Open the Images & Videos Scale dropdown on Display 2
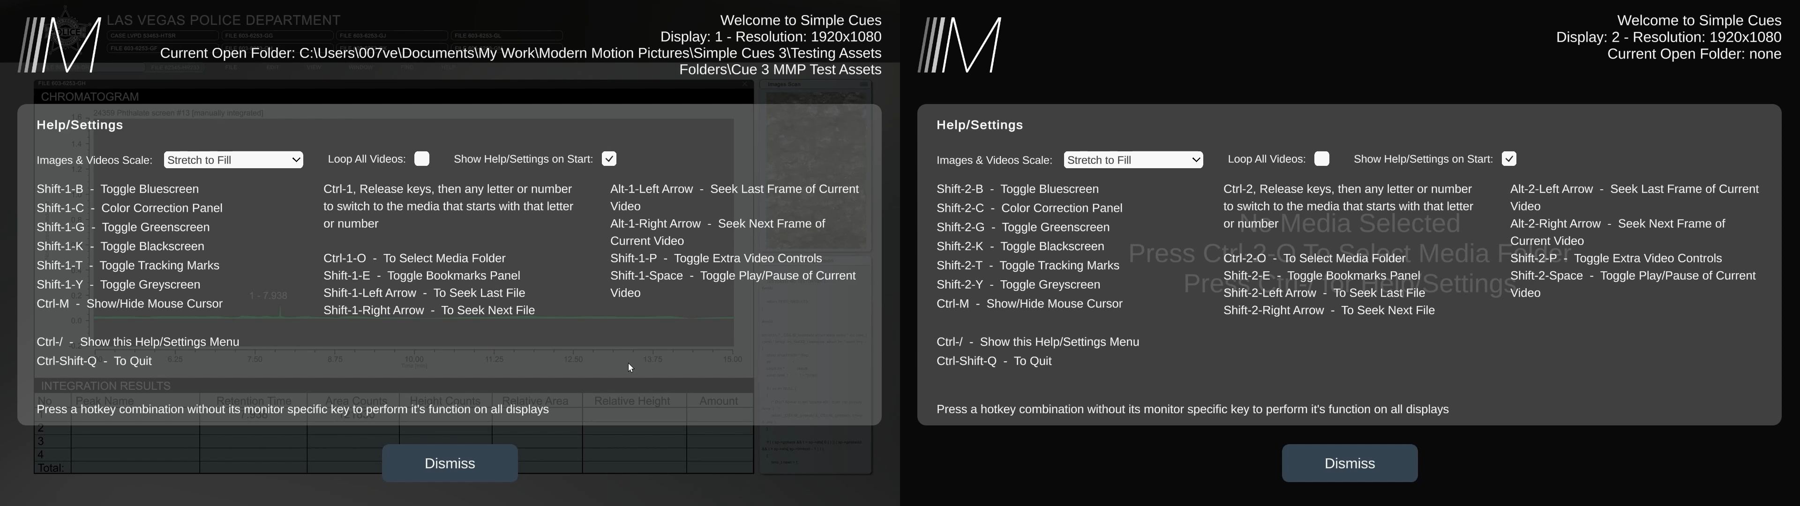Viewport: 1800px width, 506px height. 1133,160
